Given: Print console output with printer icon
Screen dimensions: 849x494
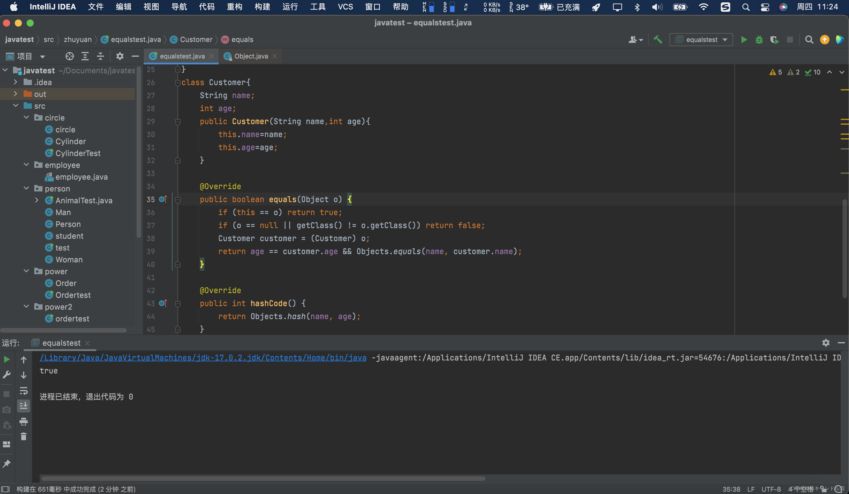Looking at the screenshot, I should pos(24,421).
